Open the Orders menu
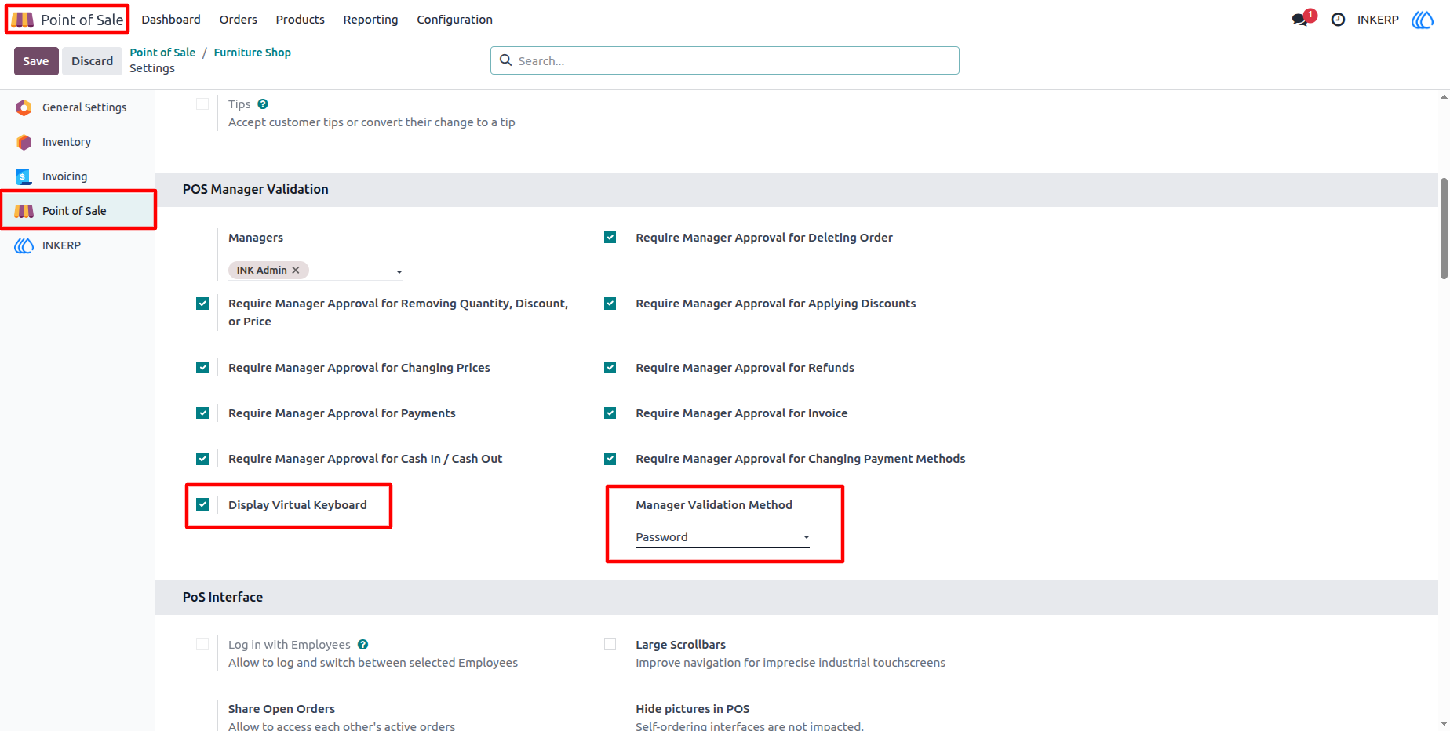Image resolution: width=1450 pixels, height=731 pixels. pos(239,20)
